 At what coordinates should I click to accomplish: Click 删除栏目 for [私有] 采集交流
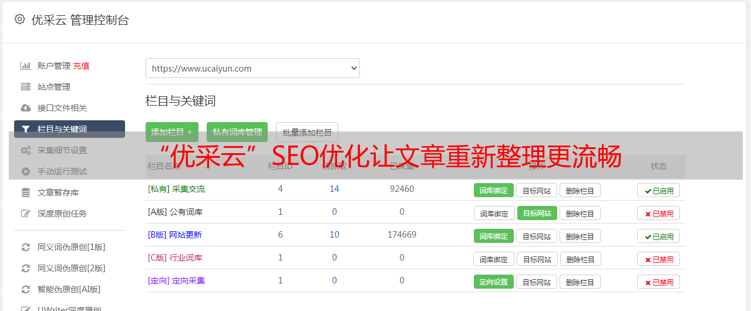pyautogui.click(x=580, y=190)
